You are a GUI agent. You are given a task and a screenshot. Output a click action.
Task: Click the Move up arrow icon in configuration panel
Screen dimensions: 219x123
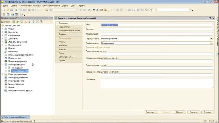coord(29,22)
